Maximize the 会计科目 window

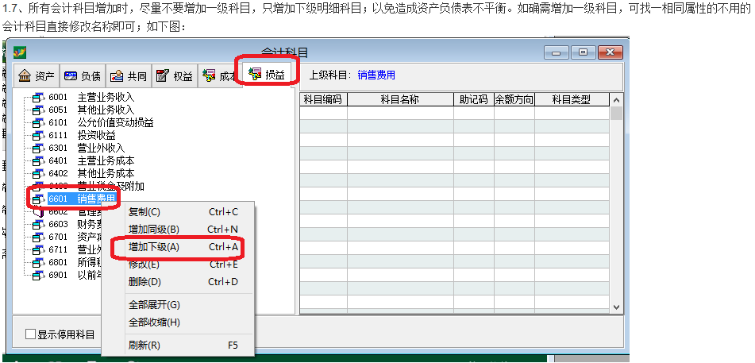[x=583, y=52]
